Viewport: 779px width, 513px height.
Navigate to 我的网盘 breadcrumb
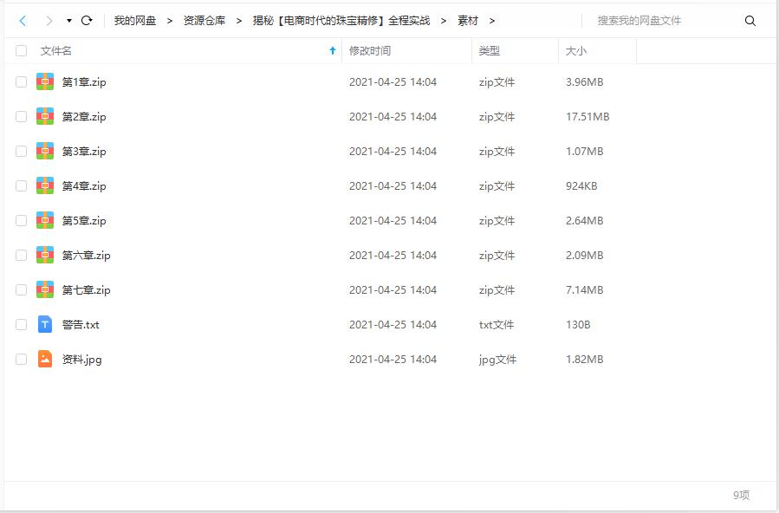coord(135,21)
